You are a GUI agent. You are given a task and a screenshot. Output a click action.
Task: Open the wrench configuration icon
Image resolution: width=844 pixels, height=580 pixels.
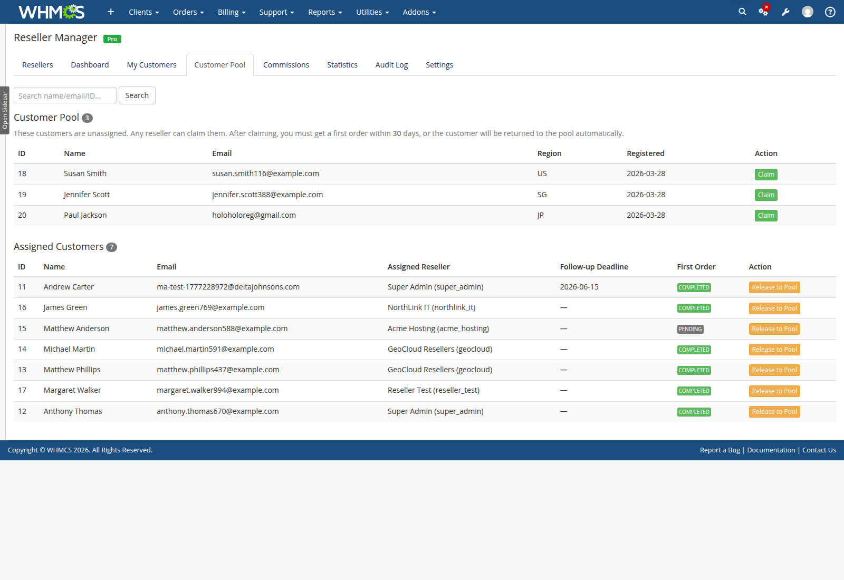[x=785, y=12]
